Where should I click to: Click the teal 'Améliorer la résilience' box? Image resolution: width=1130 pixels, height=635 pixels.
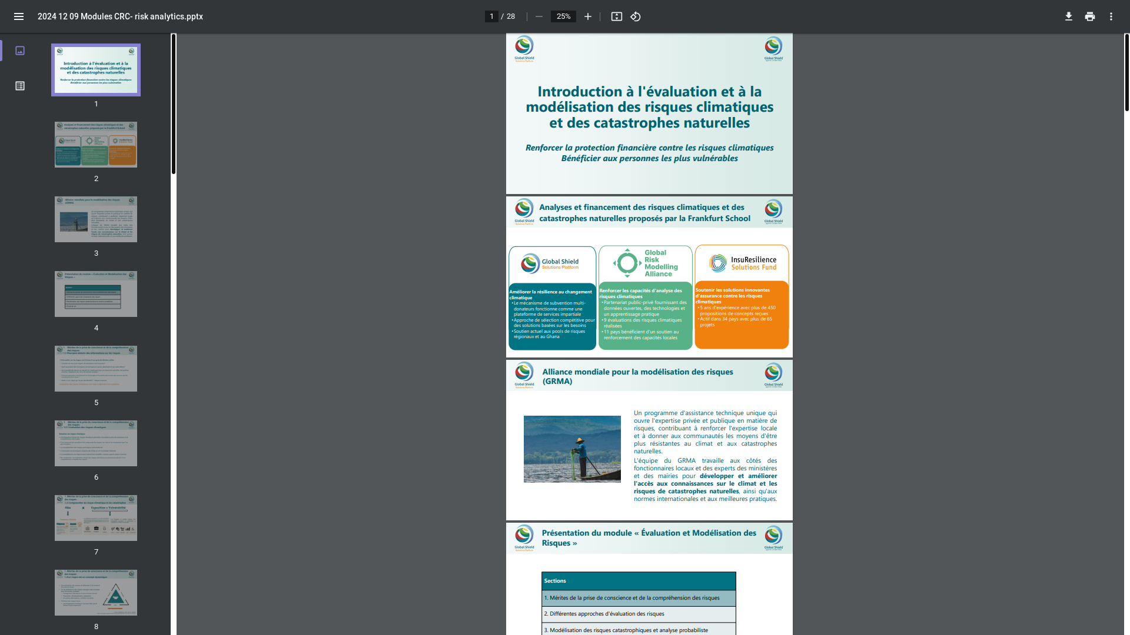click(552, 316)
